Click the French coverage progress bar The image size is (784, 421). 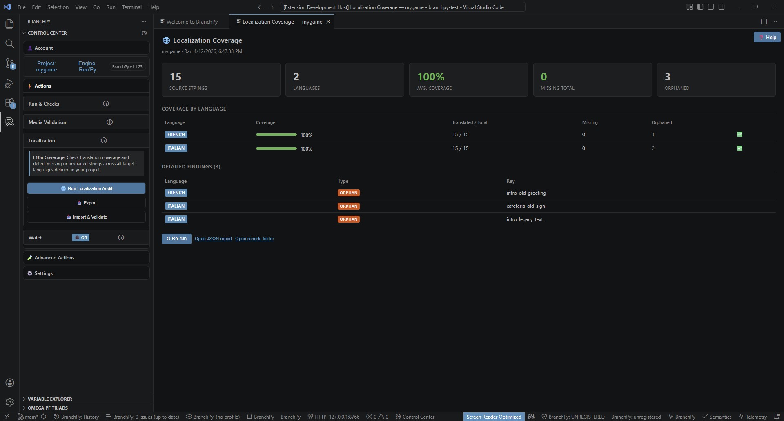(276, 135)
